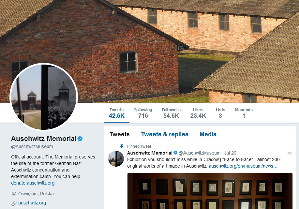299x209 pixels.
Task: Open the auschwitz.org/en/museum/news link in tweet
Action: (x=243, y=166)
